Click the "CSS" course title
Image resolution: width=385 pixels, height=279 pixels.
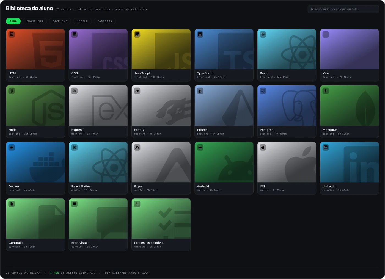(75, 73)
